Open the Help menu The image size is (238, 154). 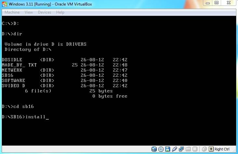pos(60,12)
